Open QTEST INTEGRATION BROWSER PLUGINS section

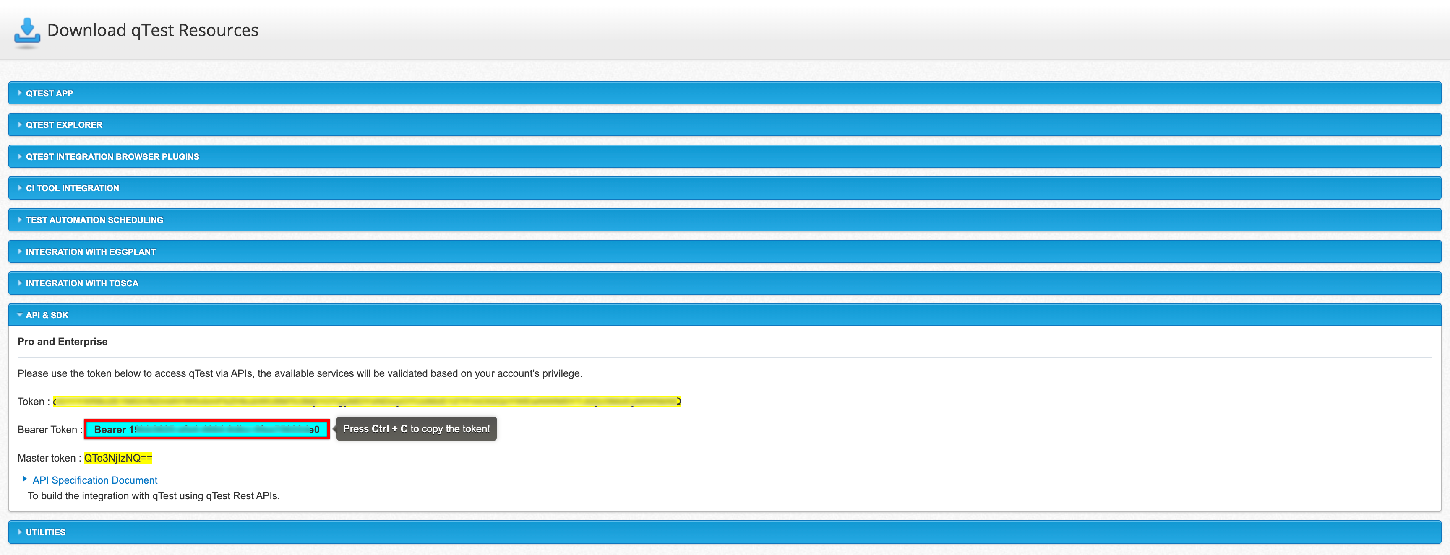tap(112, 157)
